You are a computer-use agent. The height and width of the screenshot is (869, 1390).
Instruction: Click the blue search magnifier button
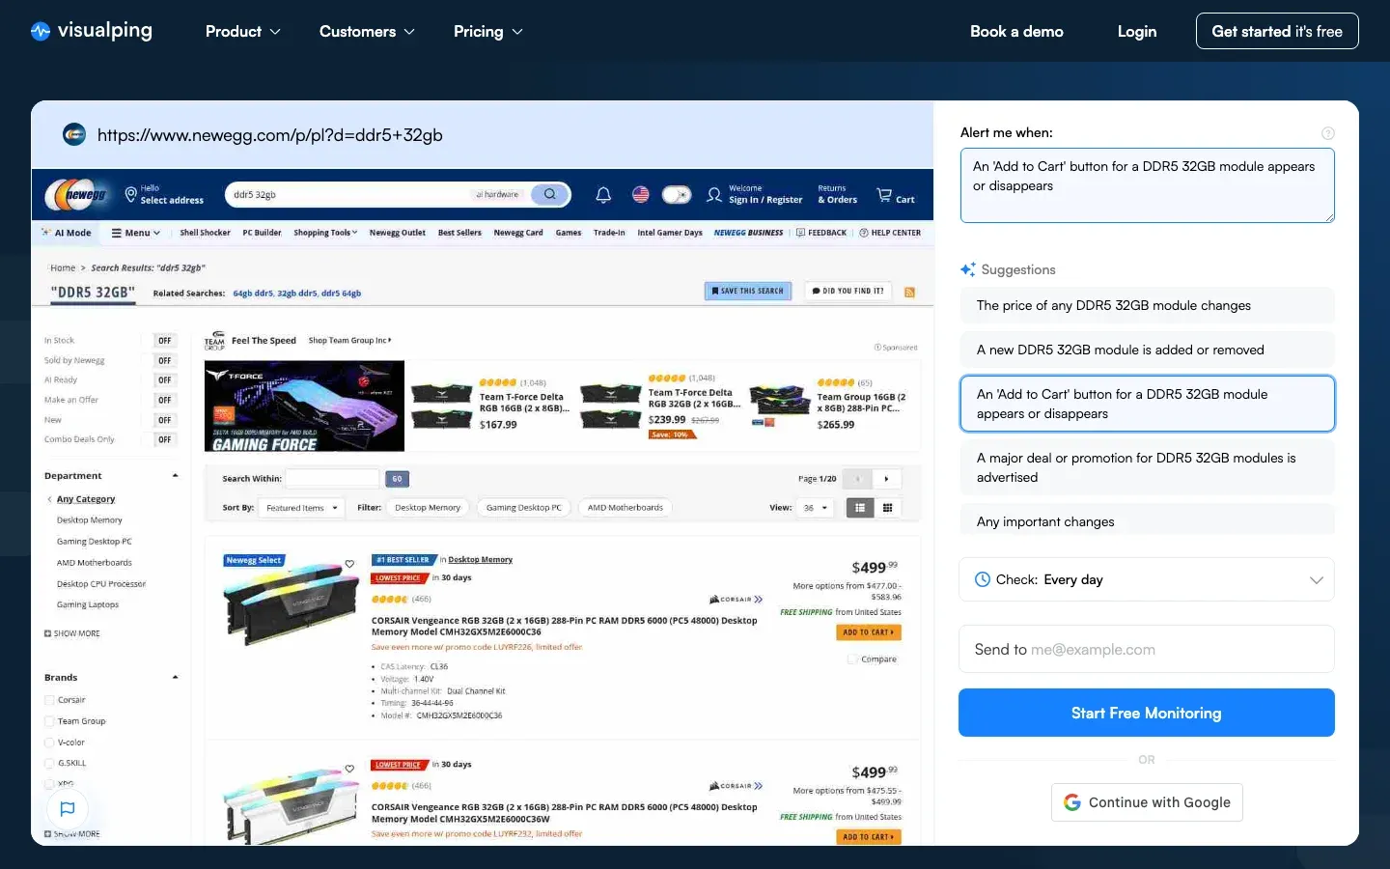(549, 194)
